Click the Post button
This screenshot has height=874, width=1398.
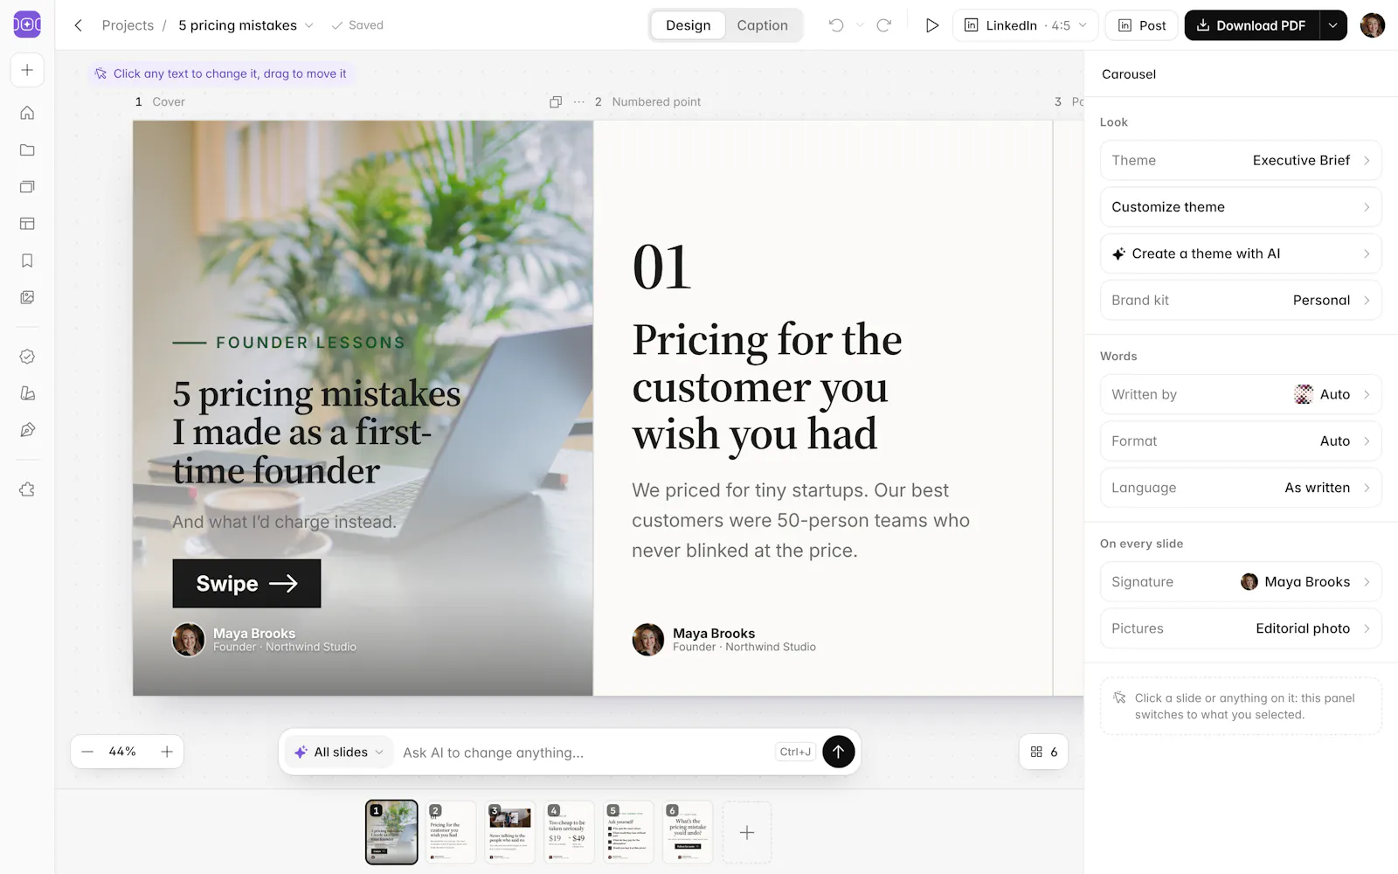pyautogui.click(x=1142, y=25)
